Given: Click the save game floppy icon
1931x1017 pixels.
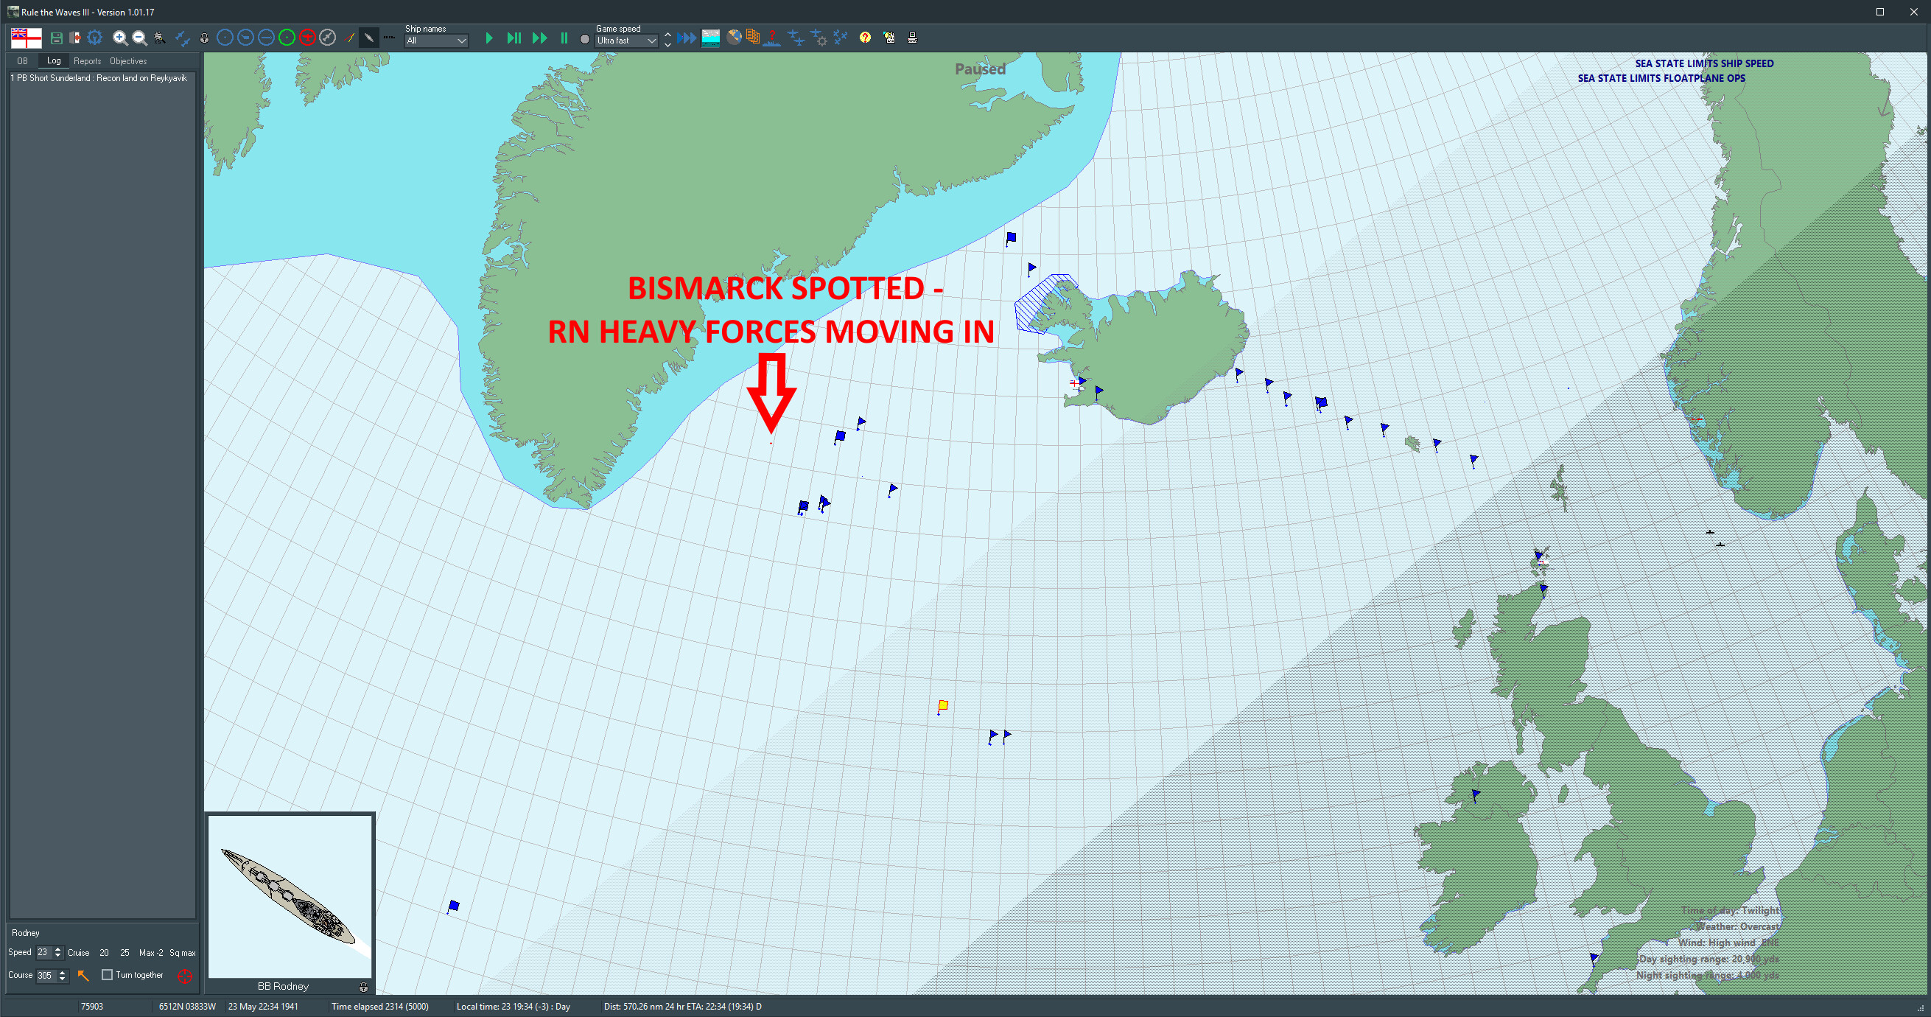Looking at the screenshot, I should [x=56, y=38].
